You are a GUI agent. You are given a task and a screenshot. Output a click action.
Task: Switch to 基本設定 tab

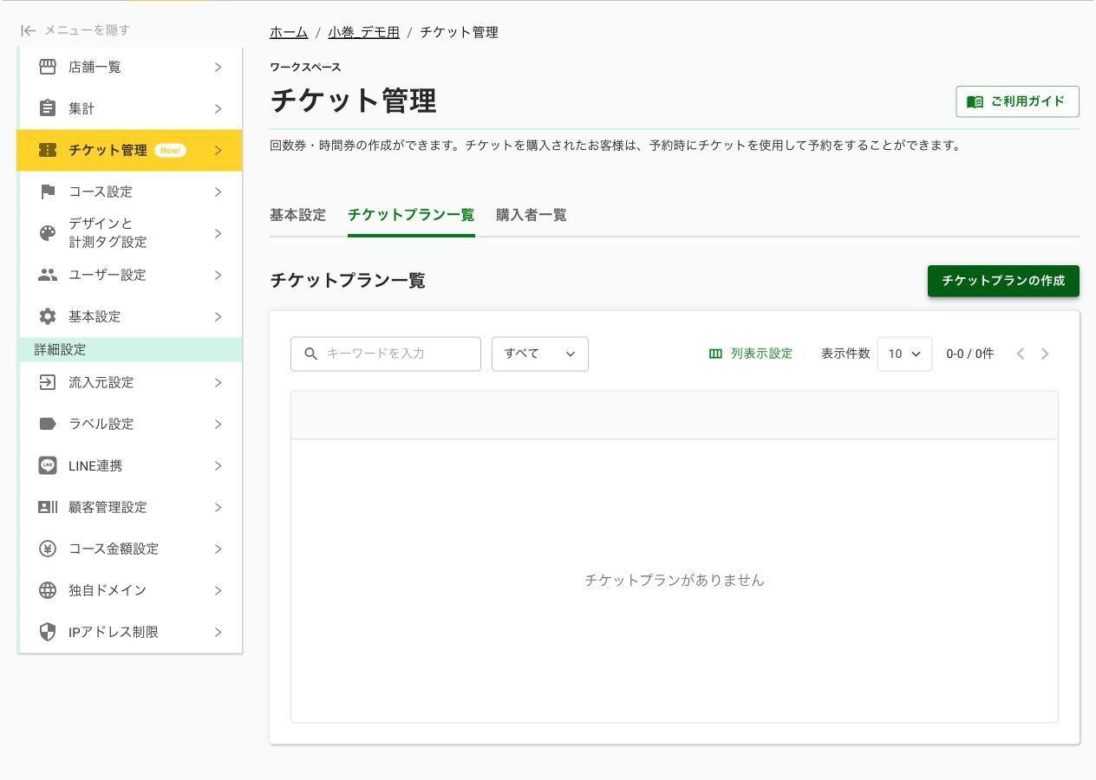[297, 215]
